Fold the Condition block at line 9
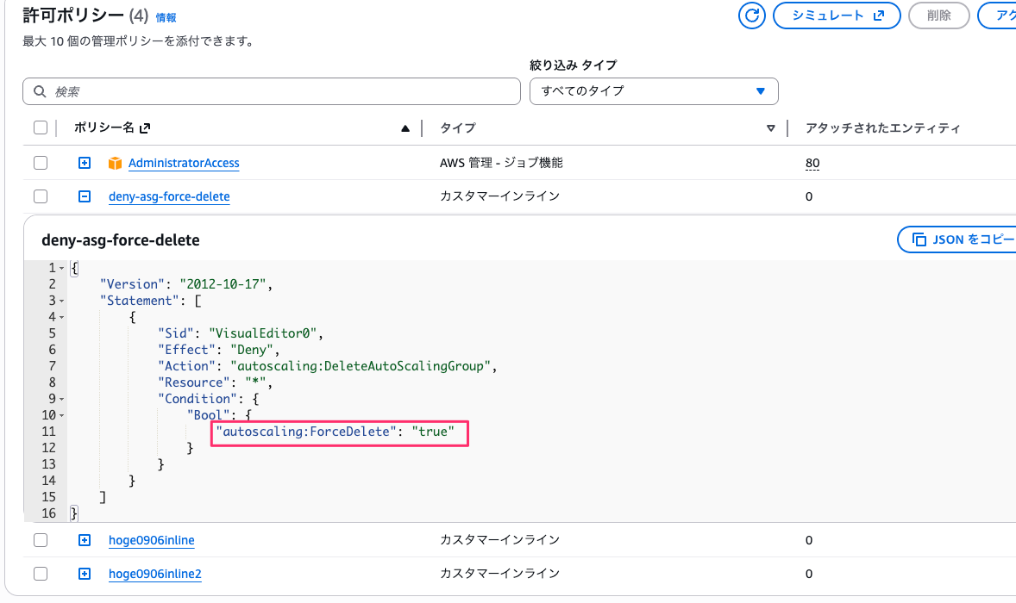Image resolution: width=1016 pixels, height=603 pixels. [x=62, y=399]
